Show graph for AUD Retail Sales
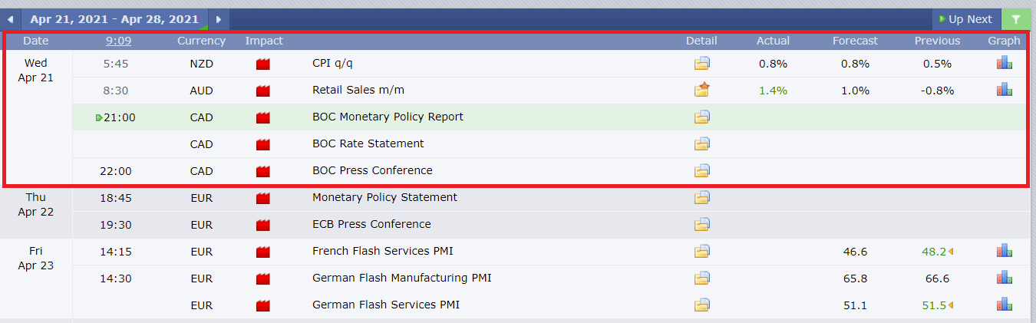The height and width of the screenshot is (323, 1036). 1004,91
